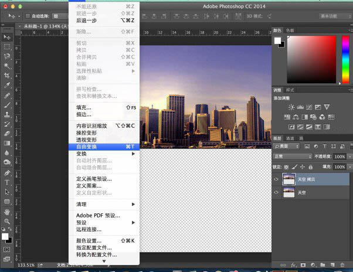Image resolution: width=353 pixels, height=272 pixels.
Task: Open the opacity slider dropdown
Action: click(x=349, y=157)
